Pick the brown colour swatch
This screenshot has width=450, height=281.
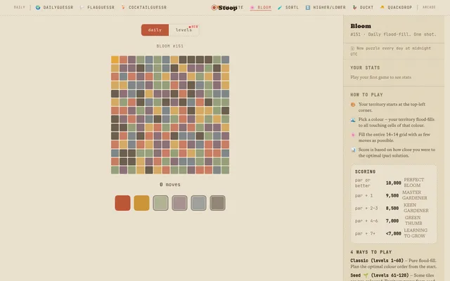(x=217, y=203)
